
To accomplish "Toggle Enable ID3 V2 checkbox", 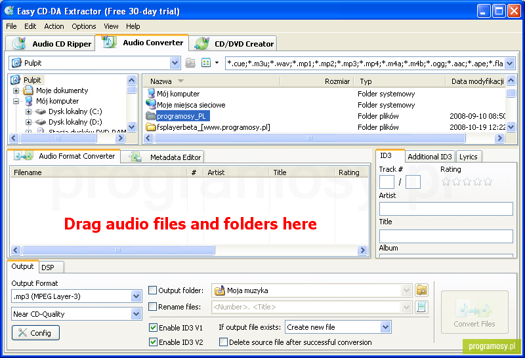I will [x=153, y=342].
